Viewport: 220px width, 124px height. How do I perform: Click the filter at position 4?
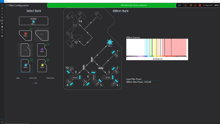click(115, 82)
